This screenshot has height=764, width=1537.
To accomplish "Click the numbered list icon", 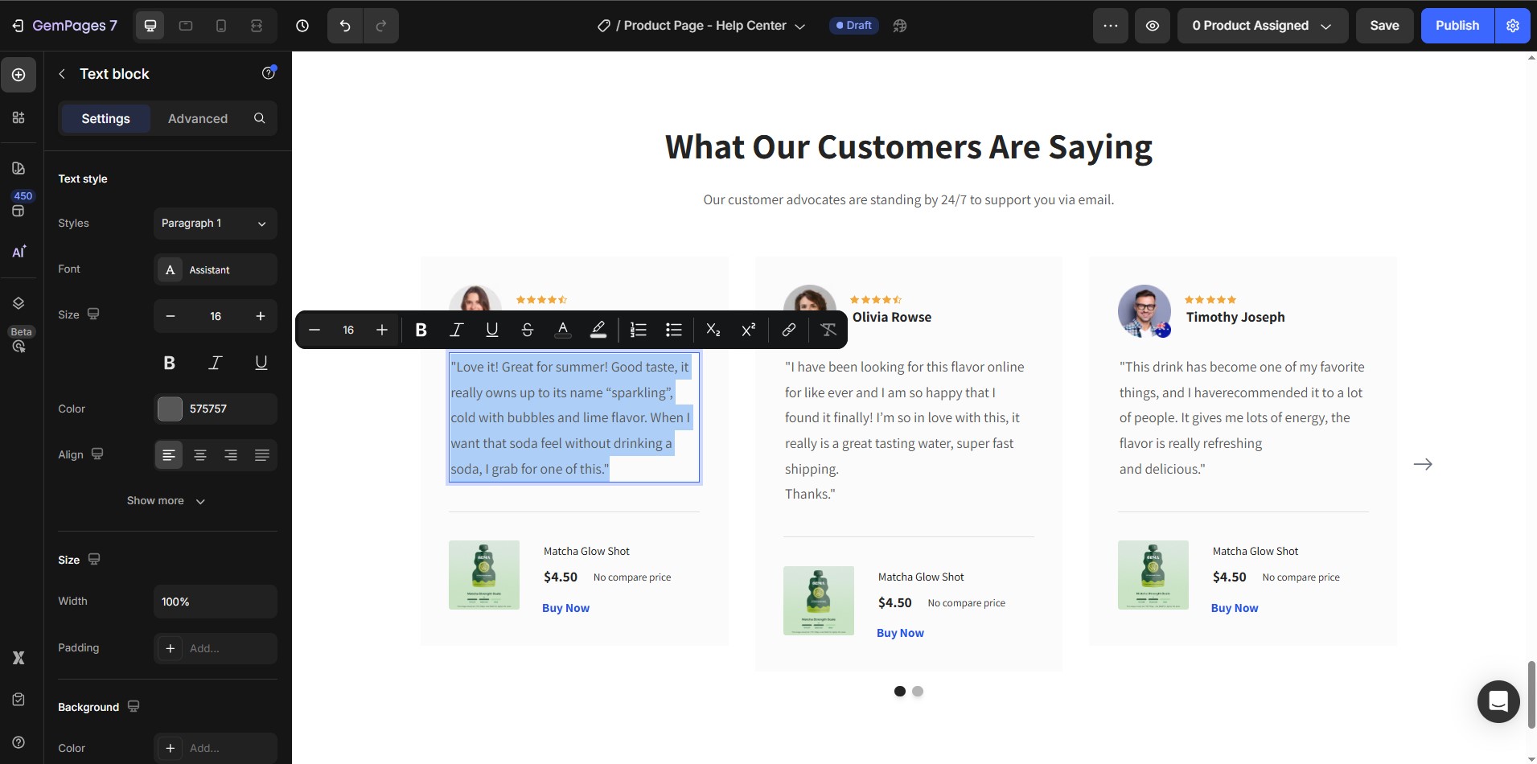I will click(639, 330).
